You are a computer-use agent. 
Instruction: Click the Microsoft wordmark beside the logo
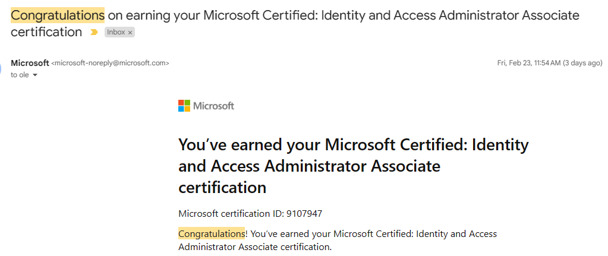point(213,106)
